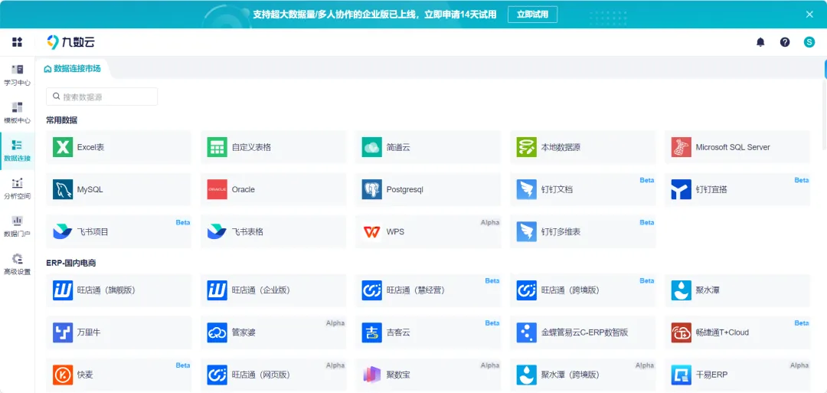Select the Excel表 icon
Screen dimensions: 827x393
(63, 147)
